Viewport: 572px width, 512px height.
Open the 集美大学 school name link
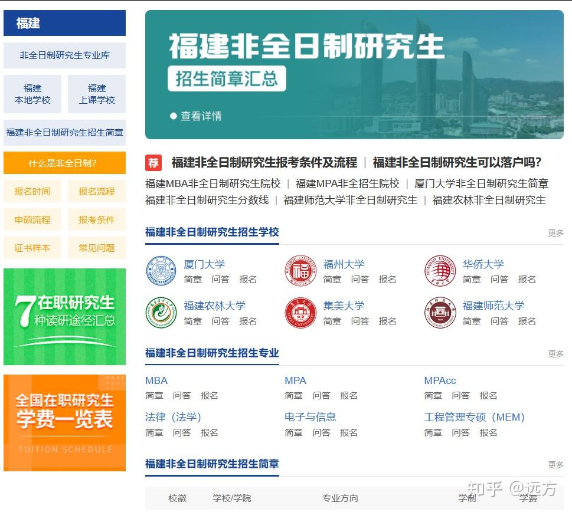click(344, 306)
